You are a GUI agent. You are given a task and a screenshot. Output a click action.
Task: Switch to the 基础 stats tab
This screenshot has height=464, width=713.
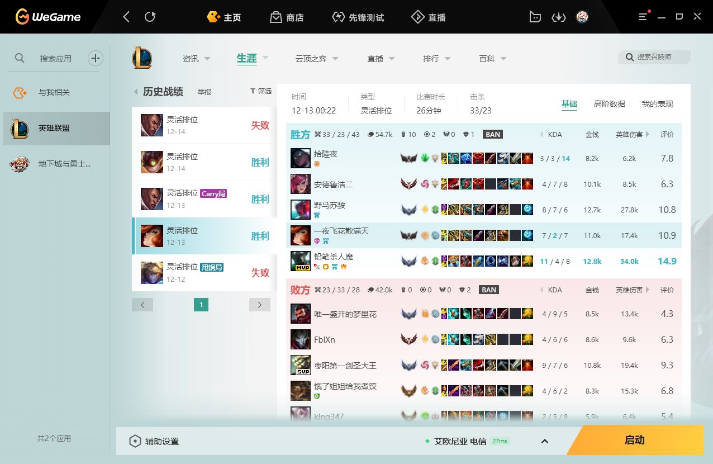click(569, 104)
